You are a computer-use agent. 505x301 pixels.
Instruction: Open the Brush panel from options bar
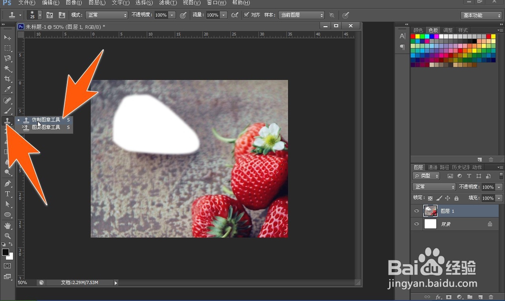(49, 15)
